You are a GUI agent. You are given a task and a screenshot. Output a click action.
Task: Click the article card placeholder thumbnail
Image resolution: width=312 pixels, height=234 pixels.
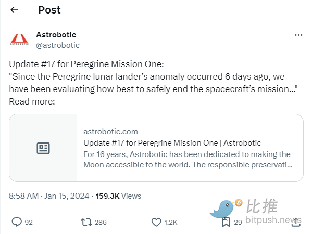click(43, 148)
